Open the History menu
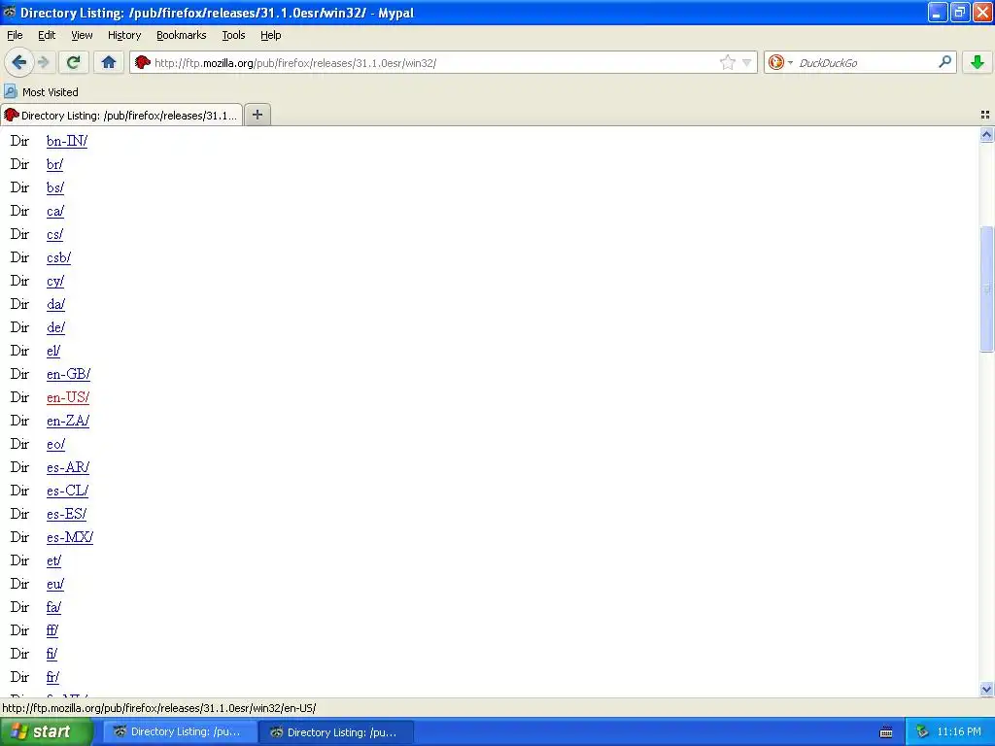The width and height of the screenshot is (995, 746). (x=124, y=35)
